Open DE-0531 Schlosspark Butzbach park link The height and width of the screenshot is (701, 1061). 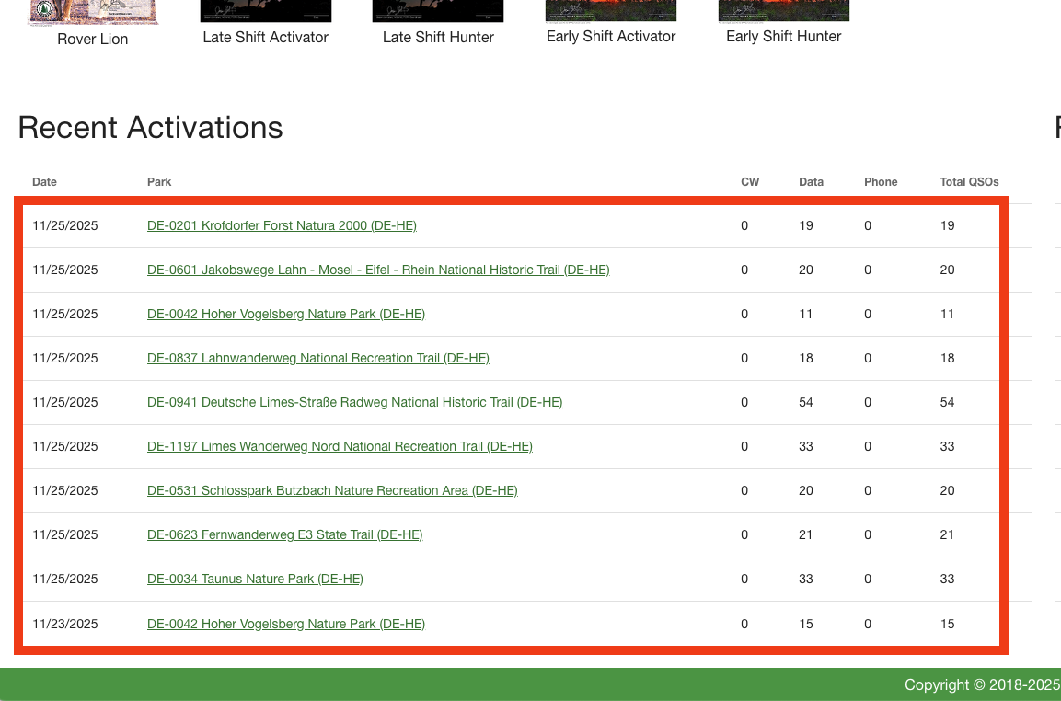click(x=332, y=490)
